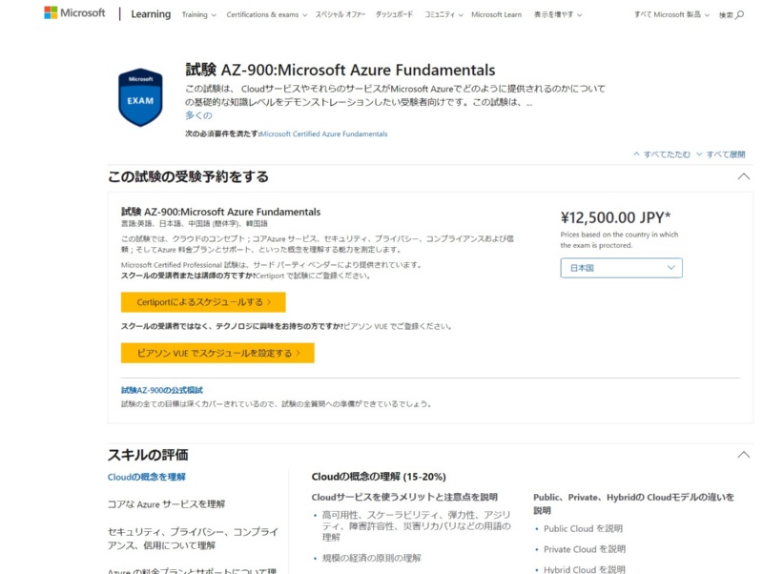The image size is (763, 574).
Task: Expand the コミュニティ menu
Action: (443, 15)
